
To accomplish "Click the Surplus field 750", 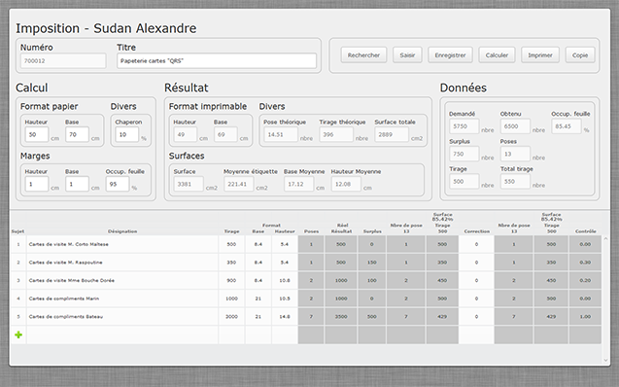I will point(464,154).
